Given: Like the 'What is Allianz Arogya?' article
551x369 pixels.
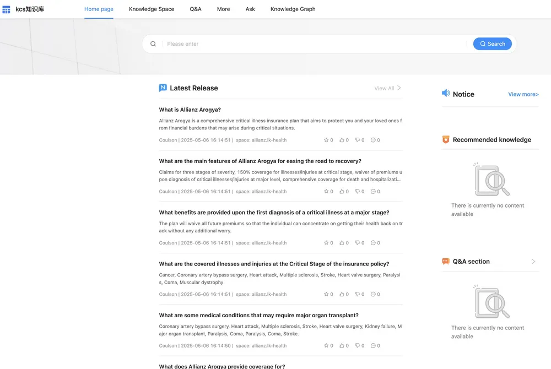Looking at the screenshot, I should (x=342, y=140).
